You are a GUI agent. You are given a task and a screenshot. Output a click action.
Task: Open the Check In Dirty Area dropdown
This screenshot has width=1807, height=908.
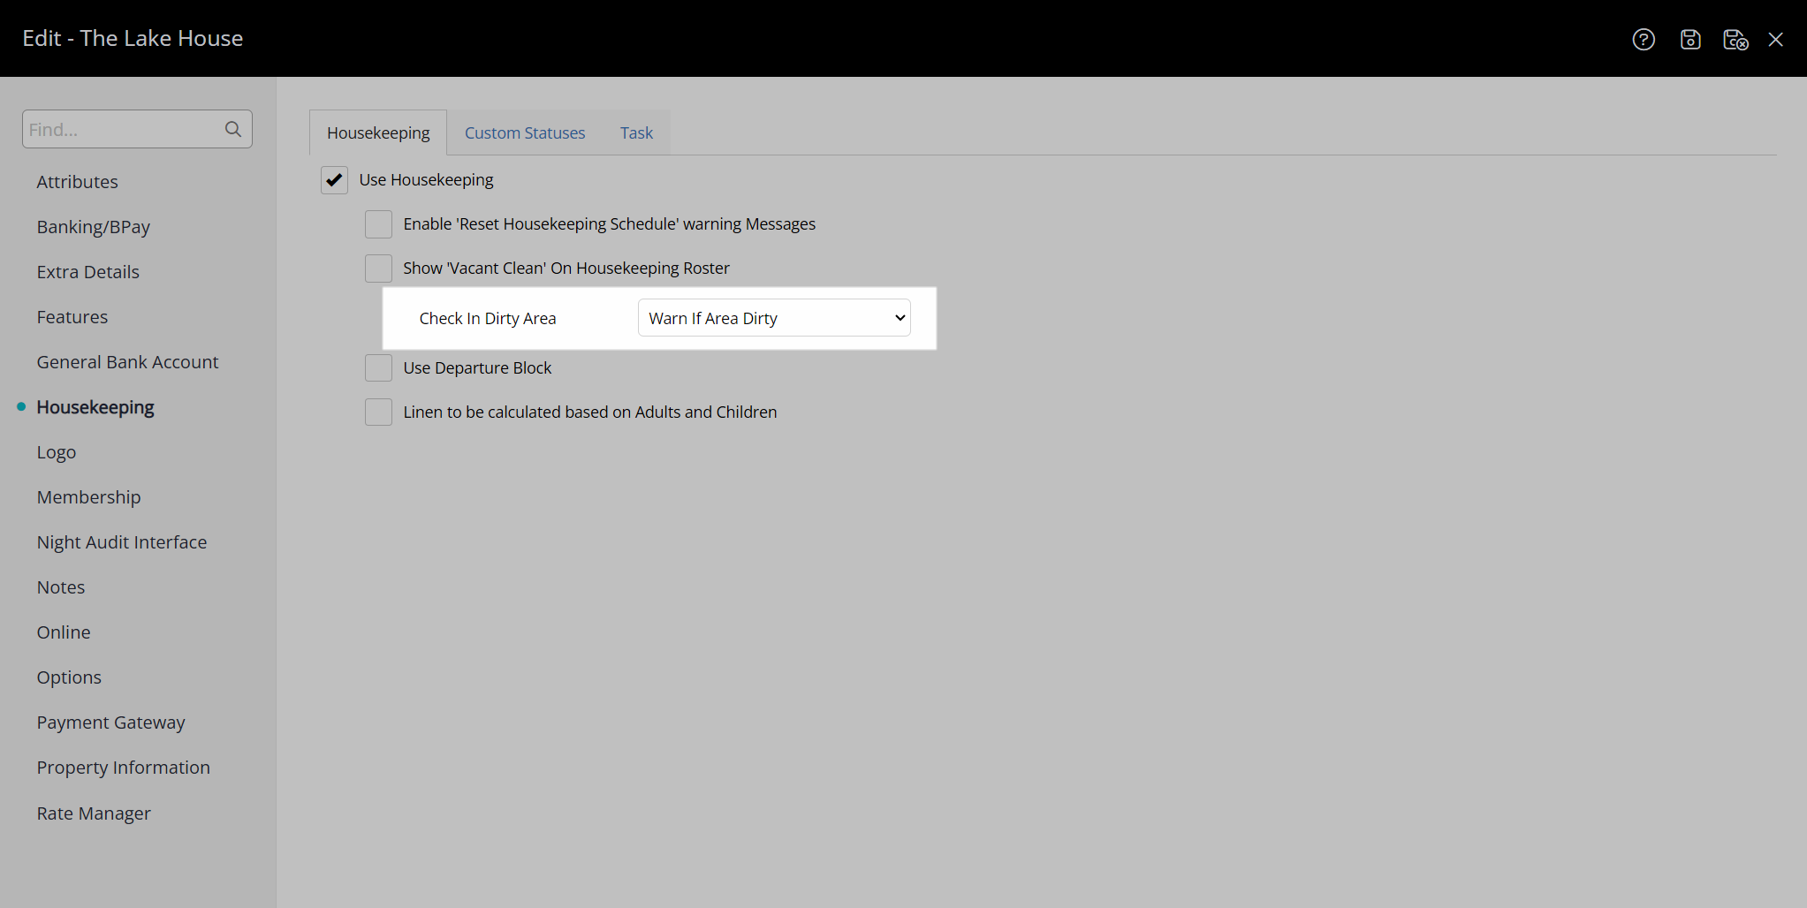point(774,318)
